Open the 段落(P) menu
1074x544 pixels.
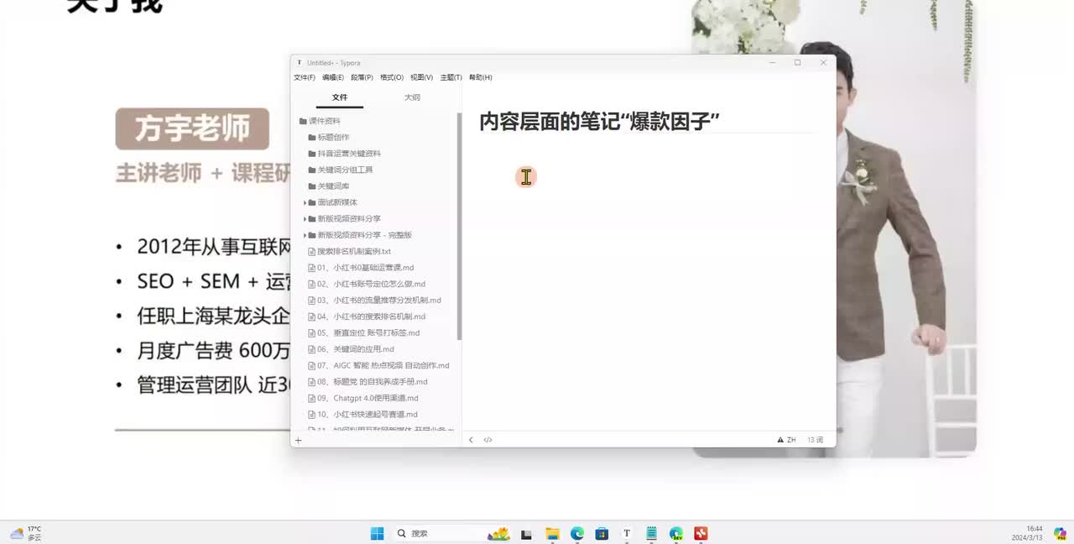362,77
